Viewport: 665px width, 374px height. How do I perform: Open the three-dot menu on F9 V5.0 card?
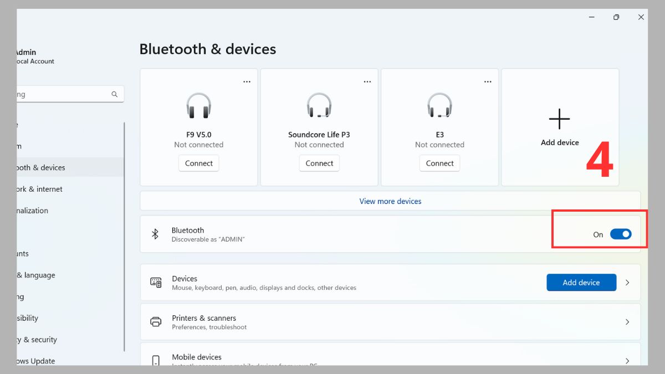coord(247,81)
